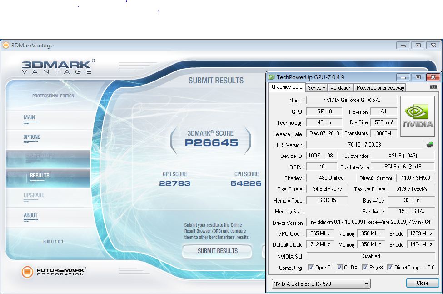
Task: Click the Bus Interface value PCI-E x16 @ x16
Action: point(403,167)
